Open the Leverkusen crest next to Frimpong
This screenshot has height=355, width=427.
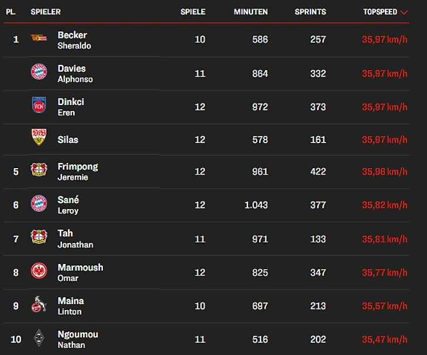coord(39,169)
